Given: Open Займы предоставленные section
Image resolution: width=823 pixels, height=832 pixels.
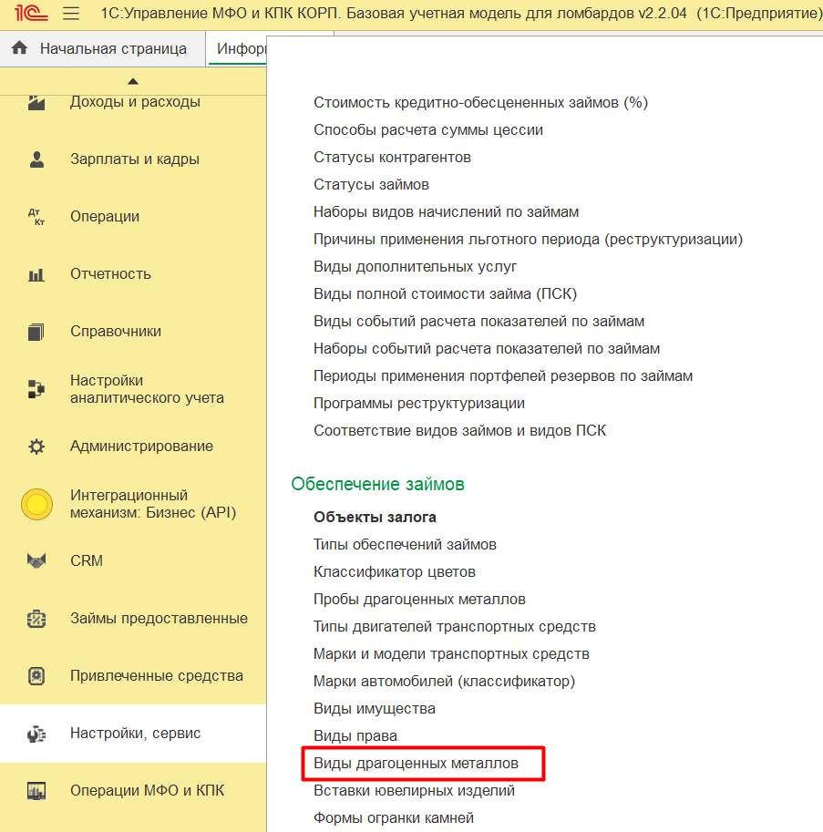Looking at the screenshot, I should [159, 618].
